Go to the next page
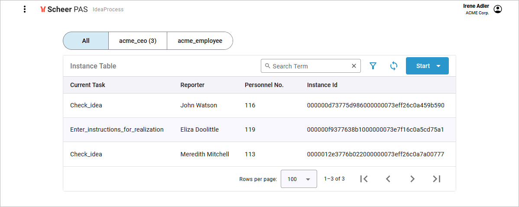519x207 pixels. pyautogui.click(x=412, y=179)
